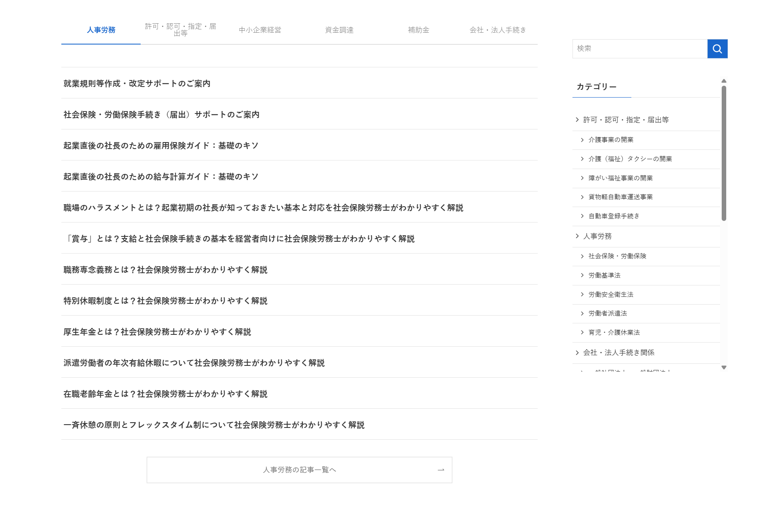The height and width of the screenshot is (530, 781).
Task: Click the arrow in 人事労務の記事一覧へ button
Action: click(x=440, y=470)
